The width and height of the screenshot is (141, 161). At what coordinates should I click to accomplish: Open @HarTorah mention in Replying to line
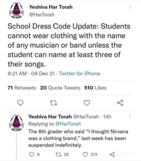[68, 124]
